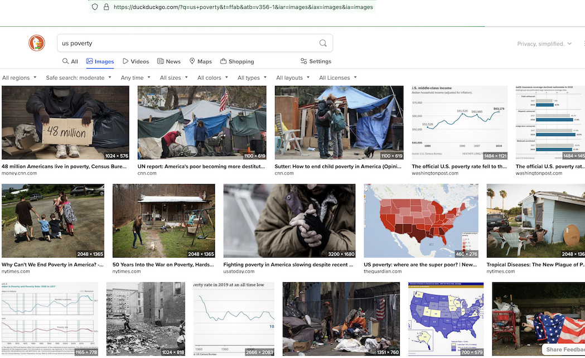Open person under American flag blanket image
The image size is (585, 358).
(538, 319)
